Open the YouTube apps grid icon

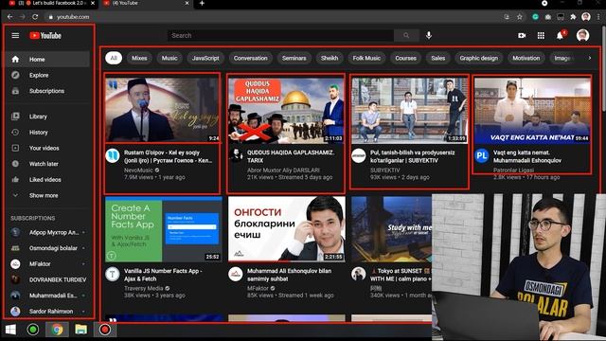pos(541,36)
